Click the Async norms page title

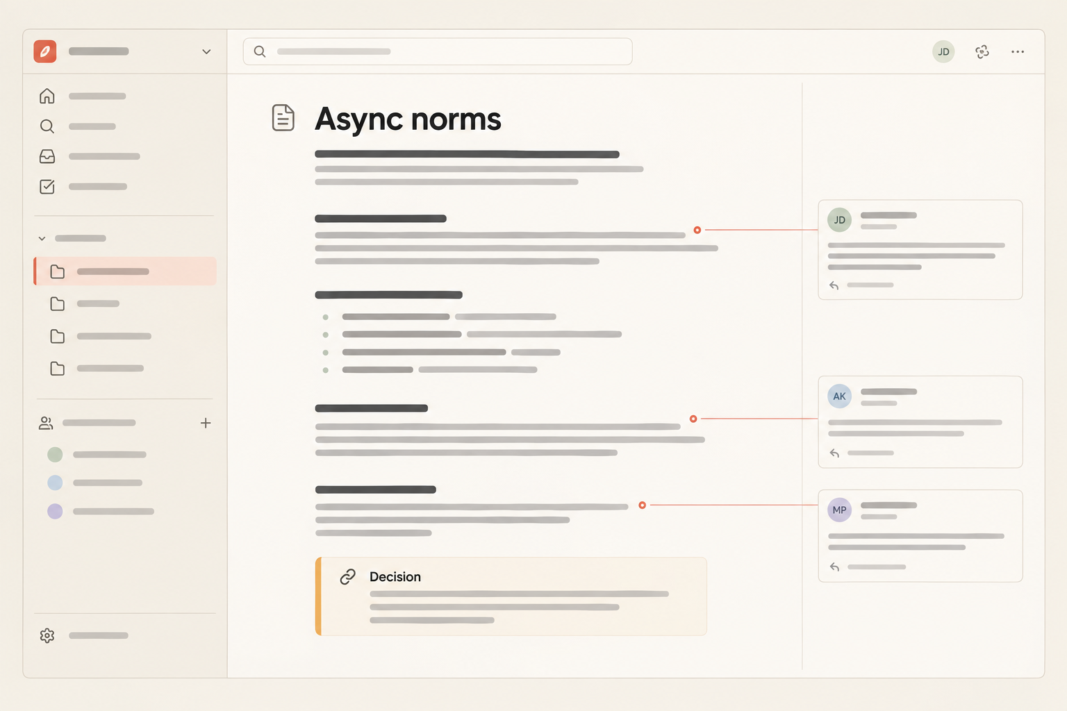(x=408, y=119)
